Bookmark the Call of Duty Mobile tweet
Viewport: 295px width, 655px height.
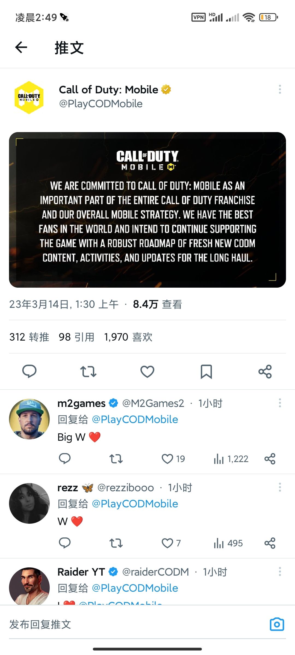point(206,371)
